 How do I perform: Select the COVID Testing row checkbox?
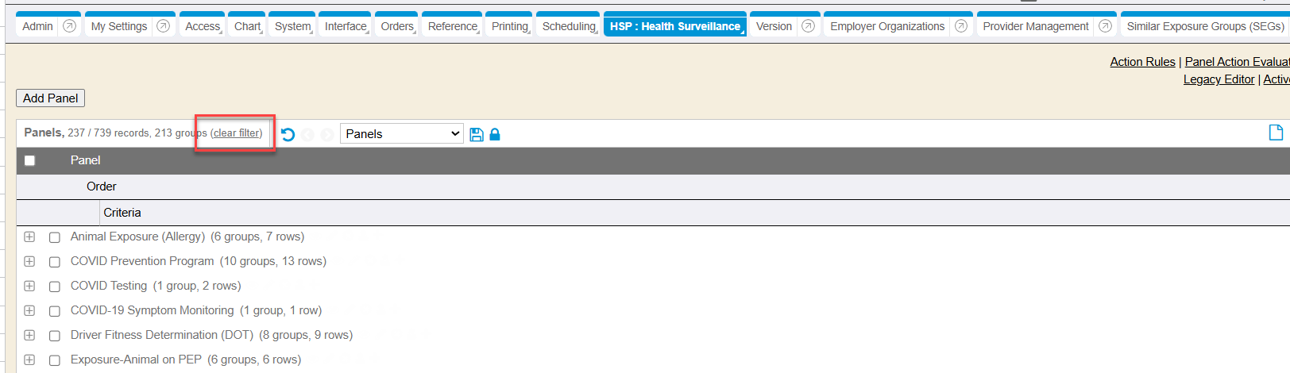[55, 286]
